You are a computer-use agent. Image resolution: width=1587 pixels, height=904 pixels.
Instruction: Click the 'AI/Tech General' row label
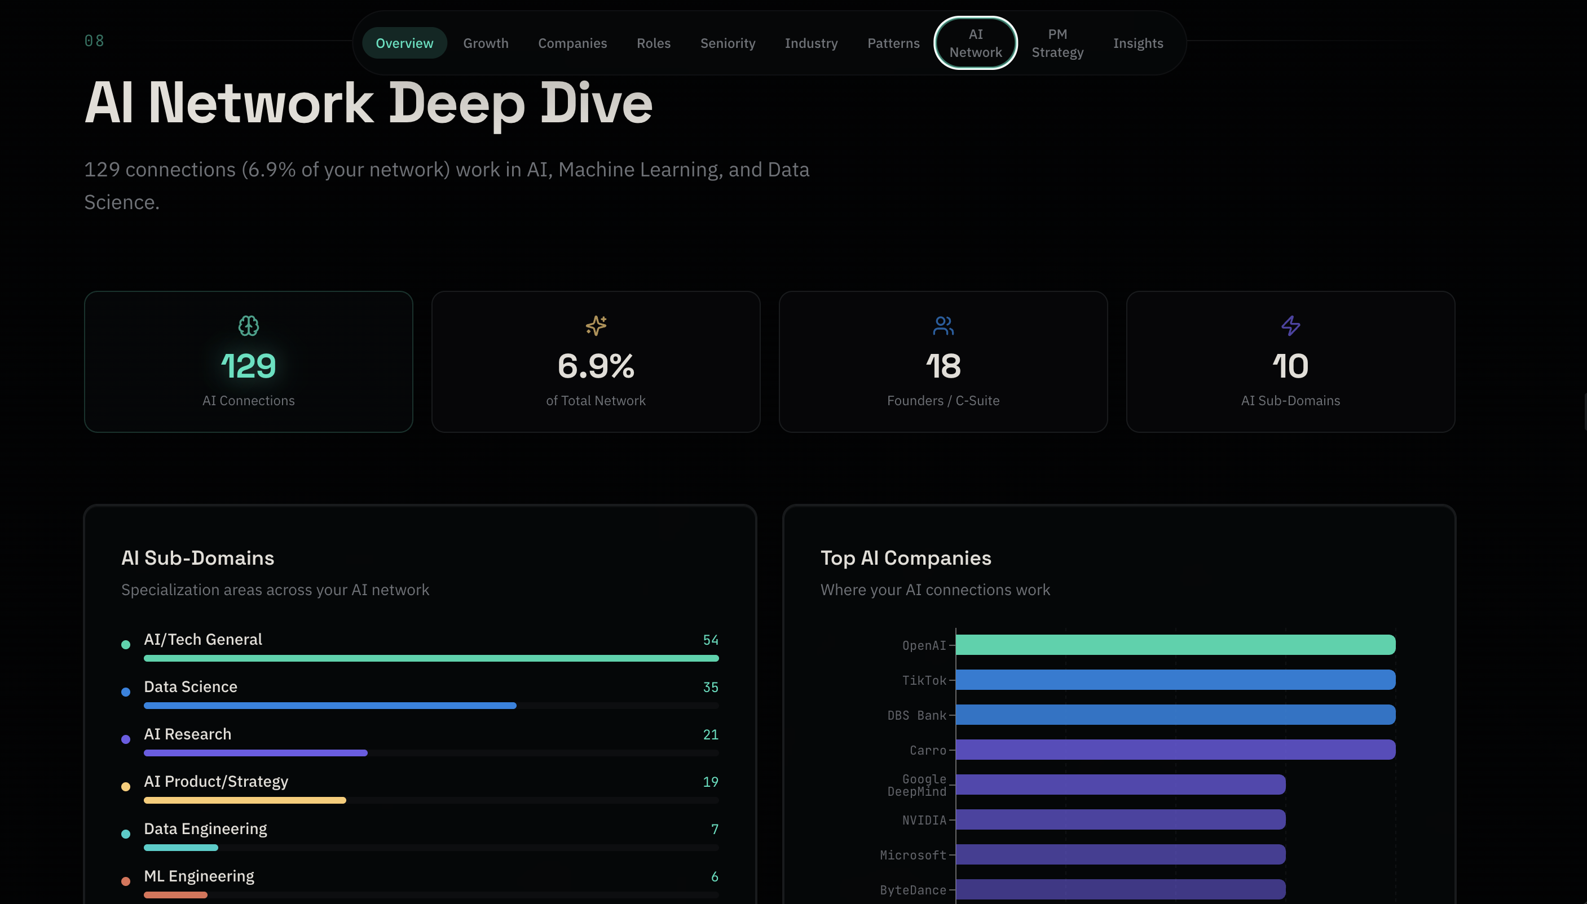coord(202,639)
